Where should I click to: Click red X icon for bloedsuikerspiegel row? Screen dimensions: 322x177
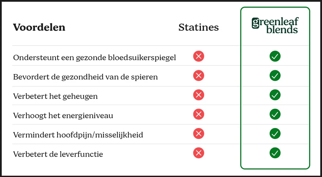pos(199,56)
